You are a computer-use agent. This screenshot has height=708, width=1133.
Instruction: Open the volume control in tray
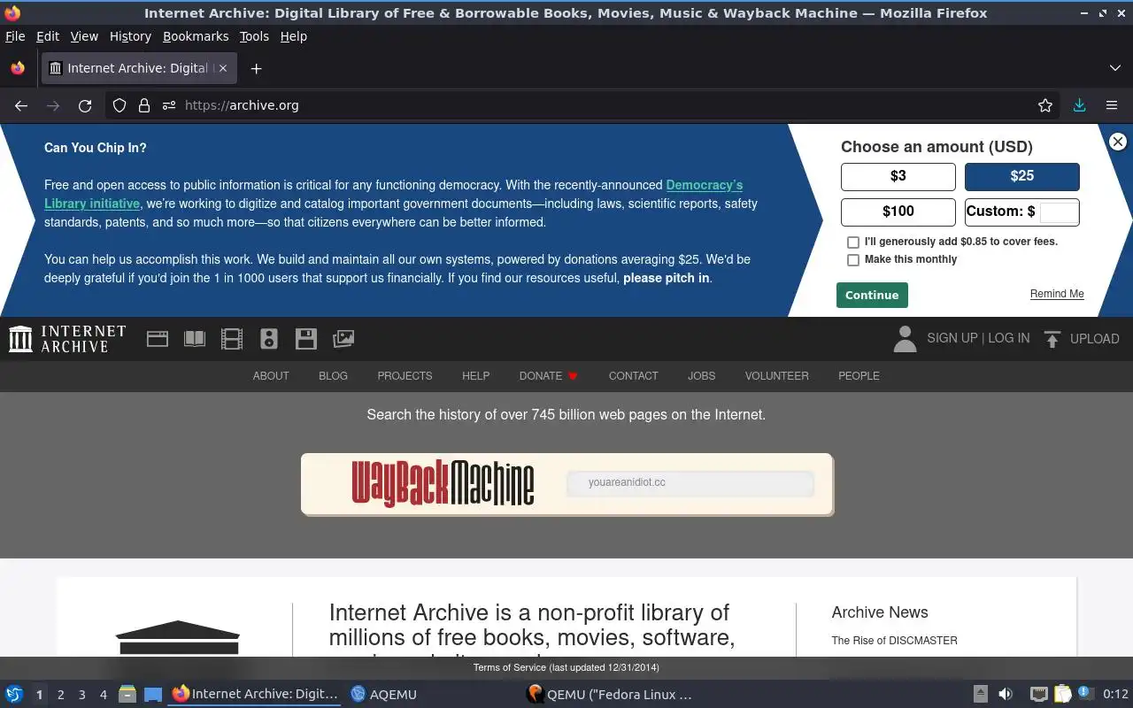pyautogui.click(x=1006, y=695)
